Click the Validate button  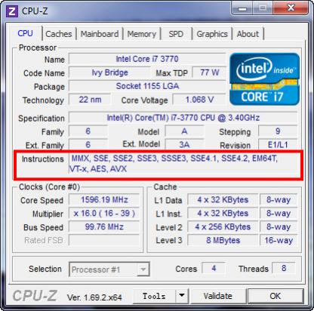click(x=218, y=296)
